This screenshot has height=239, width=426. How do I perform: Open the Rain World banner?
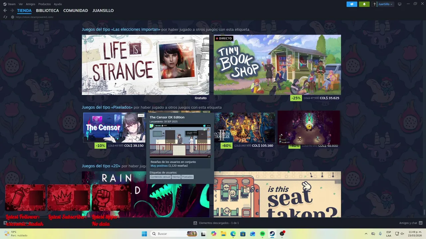coord(145,194)
